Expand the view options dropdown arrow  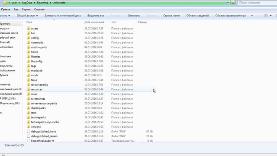pos(271,16)
